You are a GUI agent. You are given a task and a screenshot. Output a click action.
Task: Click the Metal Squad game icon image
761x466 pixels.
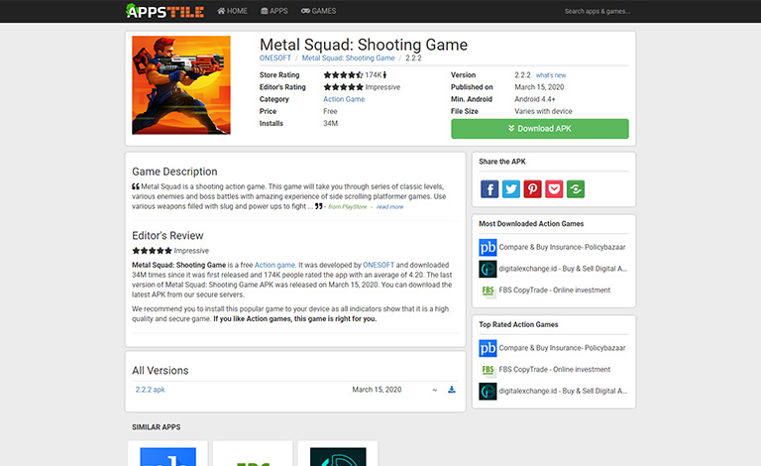coord(181,85)
